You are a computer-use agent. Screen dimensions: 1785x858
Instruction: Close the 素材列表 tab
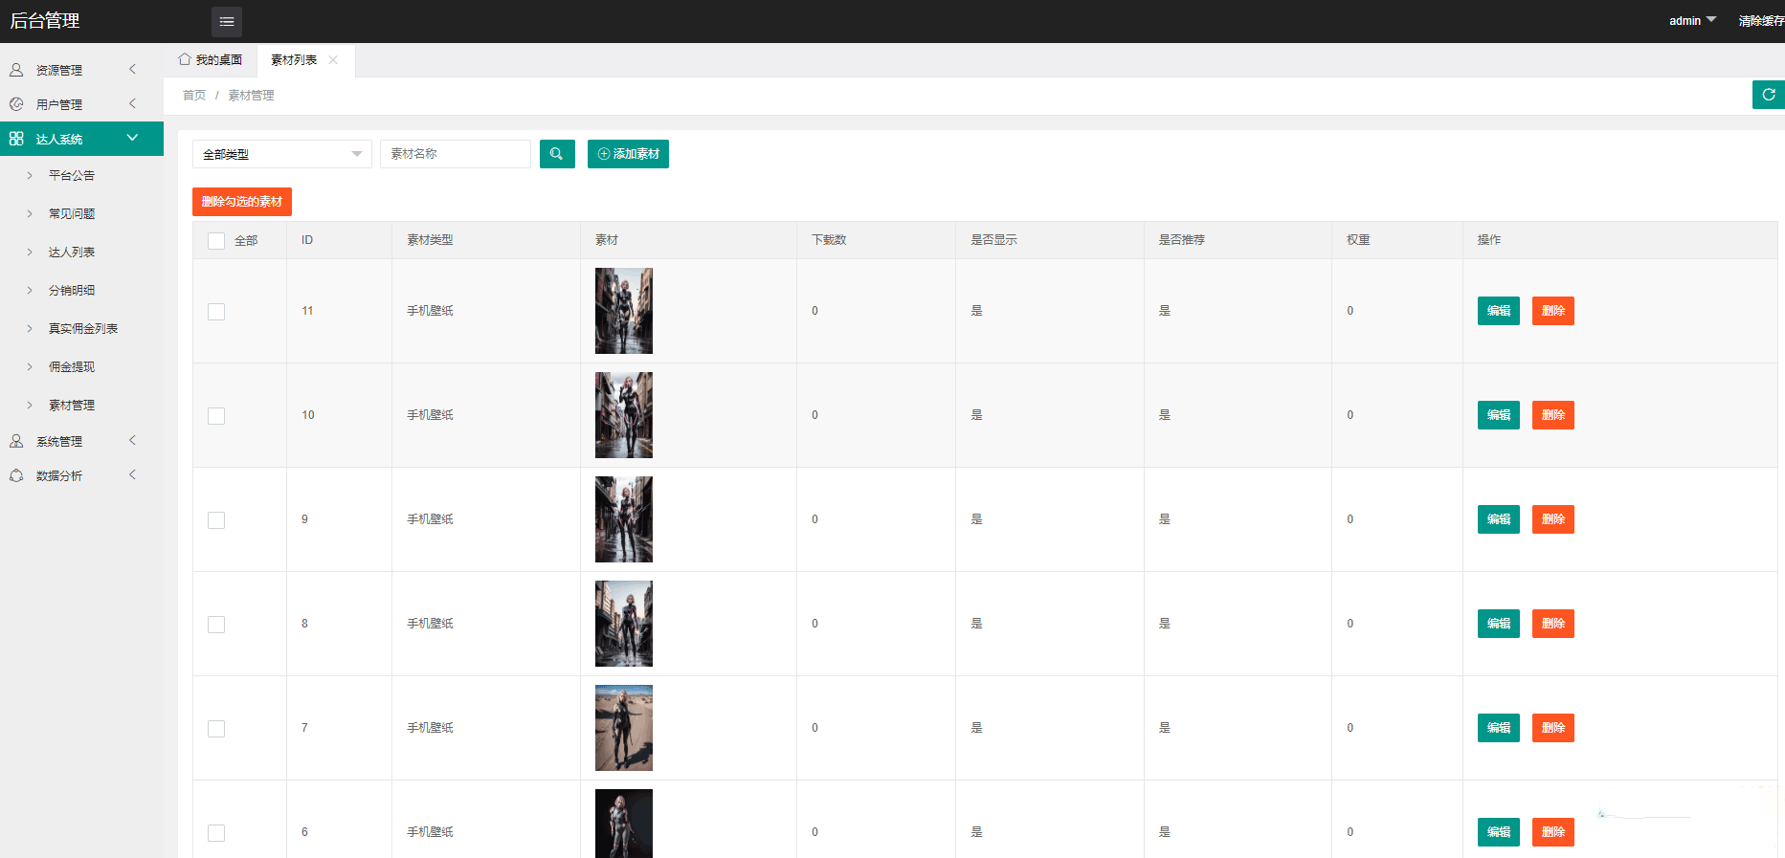(x=333, y=60)
